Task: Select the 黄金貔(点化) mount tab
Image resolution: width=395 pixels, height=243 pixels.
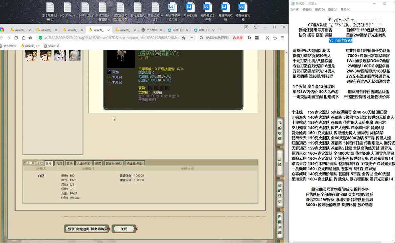Action: 114,163
